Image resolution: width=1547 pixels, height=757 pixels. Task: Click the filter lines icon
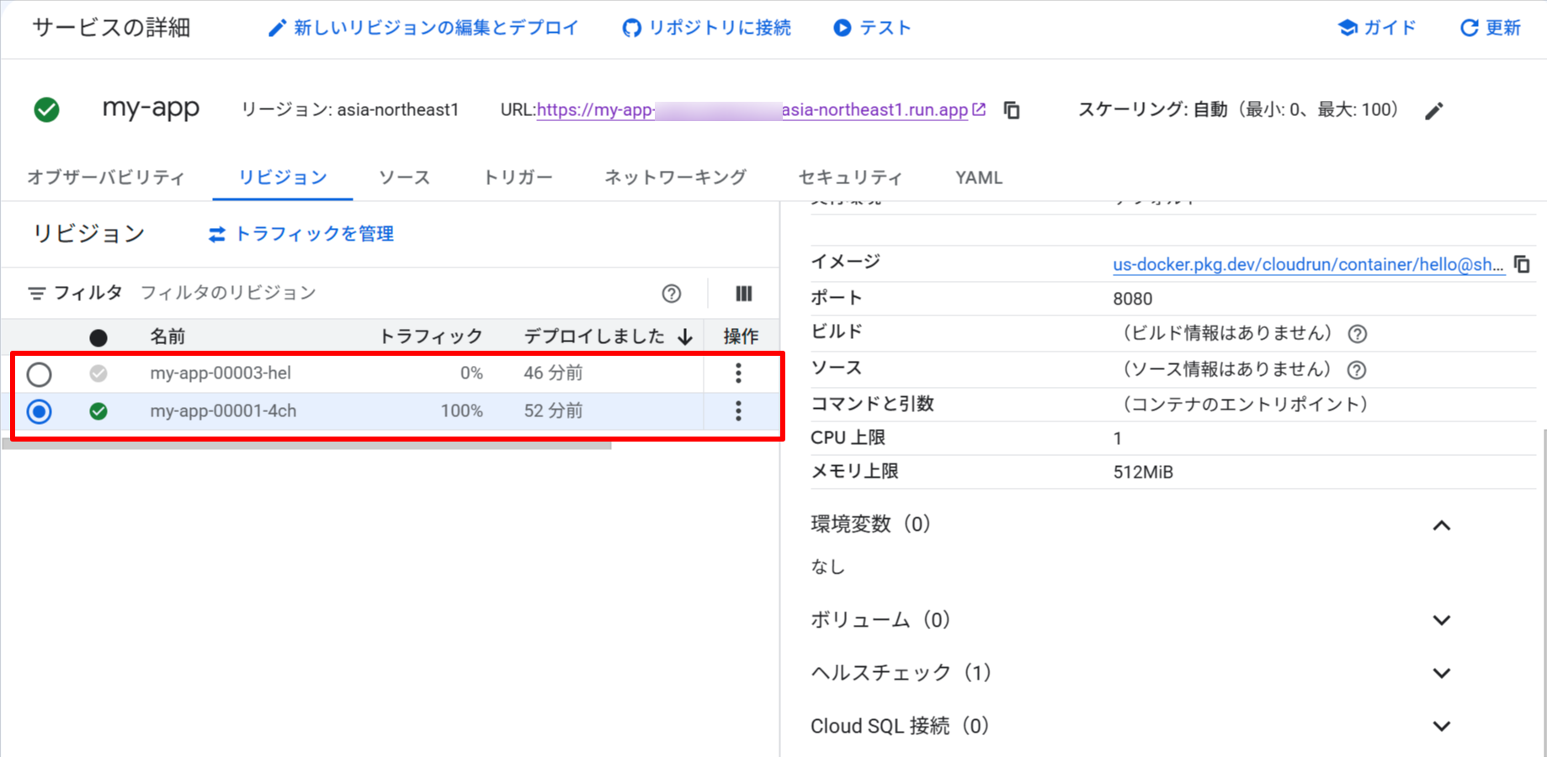(36, 294)
